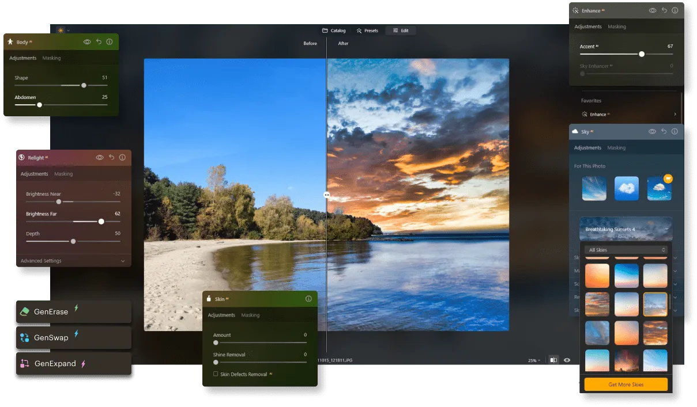Click the Get More Skies button
Viewport: 697px width, 407px height.
pyautogui.click(x=626, y=385)
